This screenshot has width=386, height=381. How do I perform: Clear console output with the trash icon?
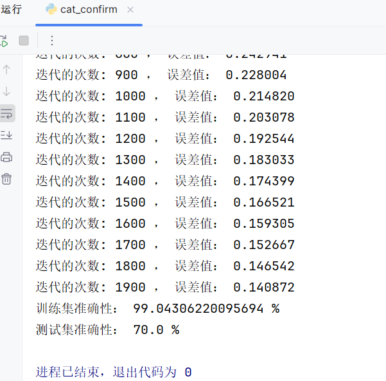6,179
